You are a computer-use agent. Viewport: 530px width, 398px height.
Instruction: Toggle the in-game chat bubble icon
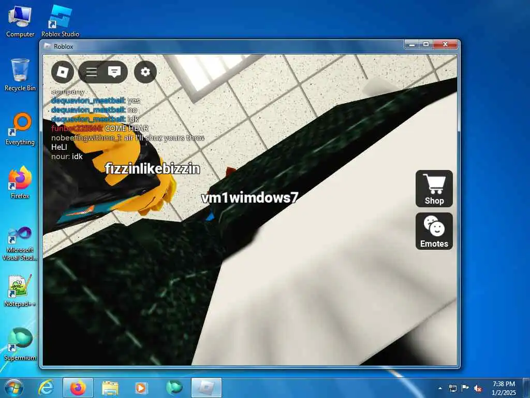[x=114, y=72]
